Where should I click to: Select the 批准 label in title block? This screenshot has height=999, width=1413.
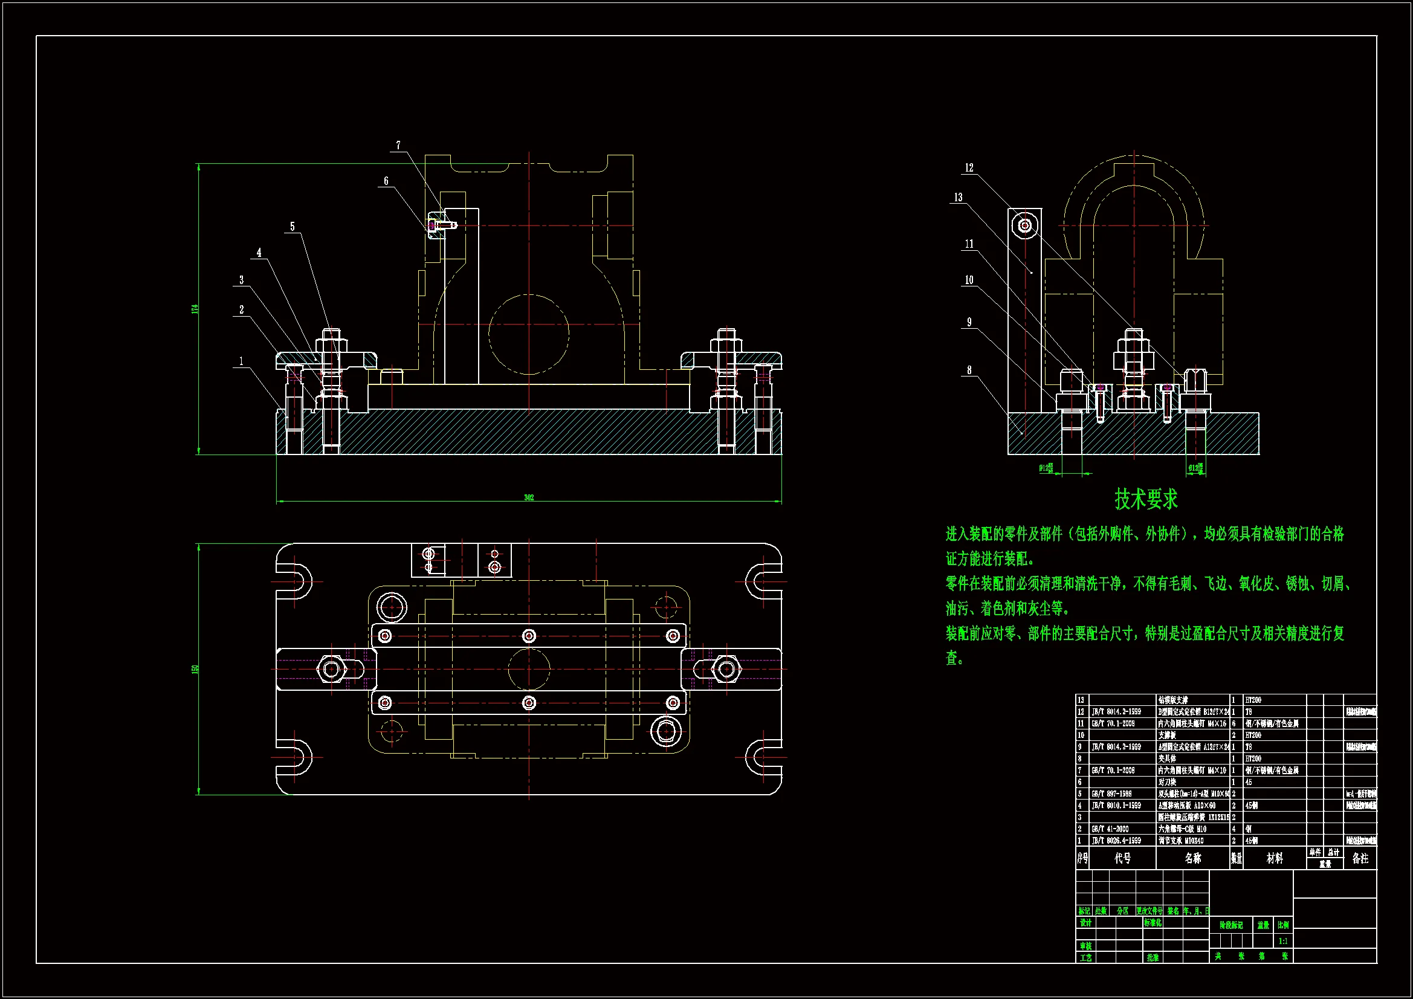tap(1153, 958)
